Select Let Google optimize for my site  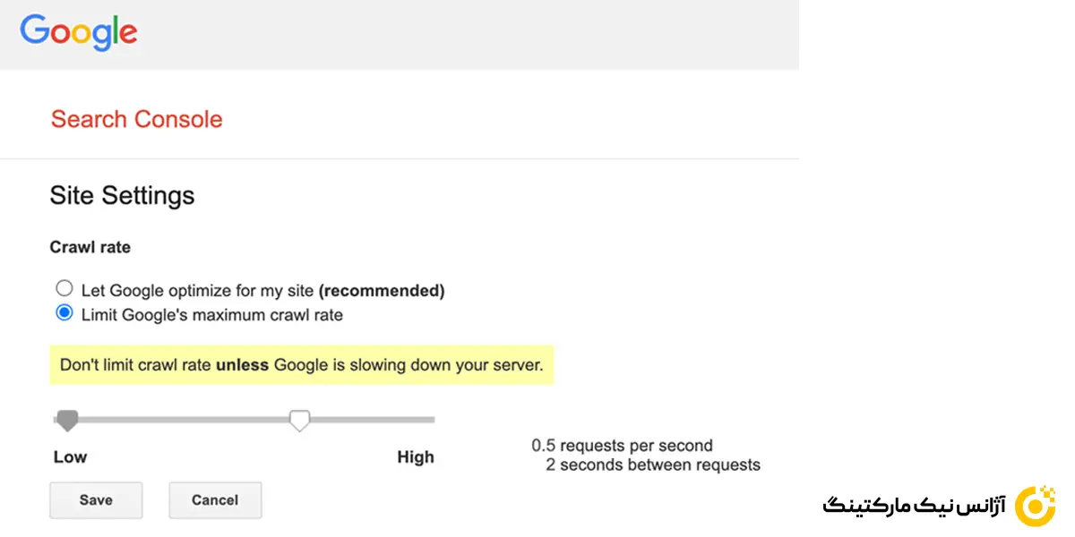64,289
